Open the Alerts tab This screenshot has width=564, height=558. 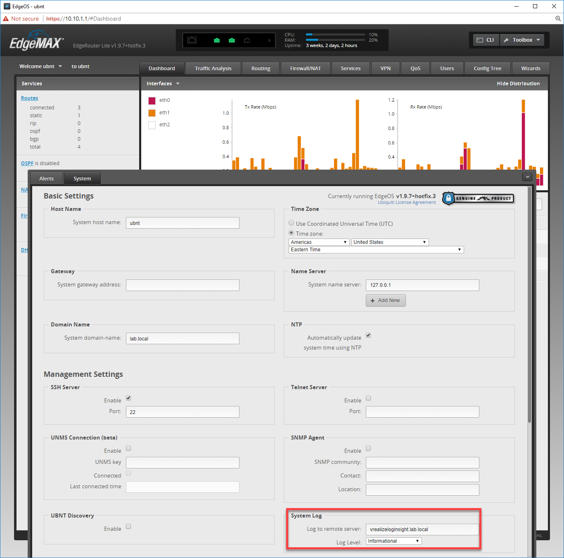click(x=47, y=178)
